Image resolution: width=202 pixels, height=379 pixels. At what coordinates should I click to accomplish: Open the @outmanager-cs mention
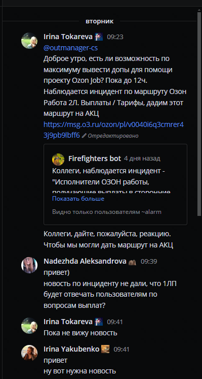point(70,48)
